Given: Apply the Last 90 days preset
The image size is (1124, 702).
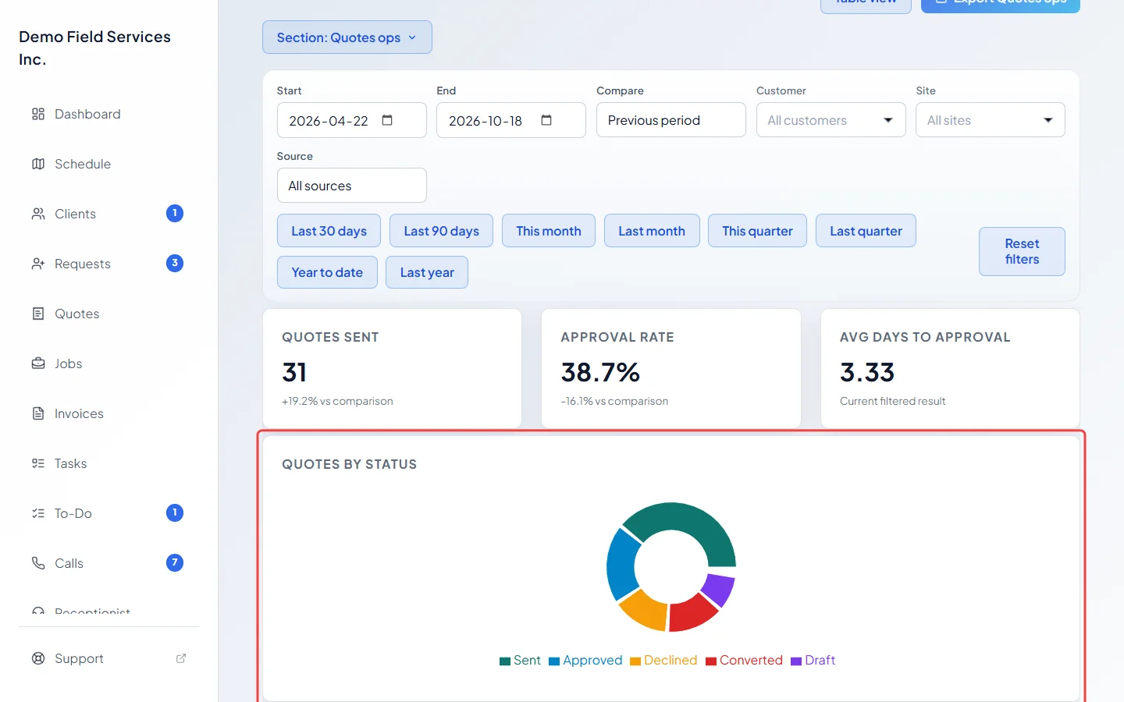Looking at the screenshot, I should point(441,231).
